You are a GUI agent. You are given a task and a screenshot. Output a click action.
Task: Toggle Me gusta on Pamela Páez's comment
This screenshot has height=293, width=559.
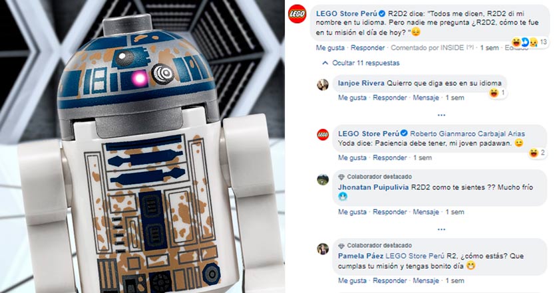click(x=352, y=280)
